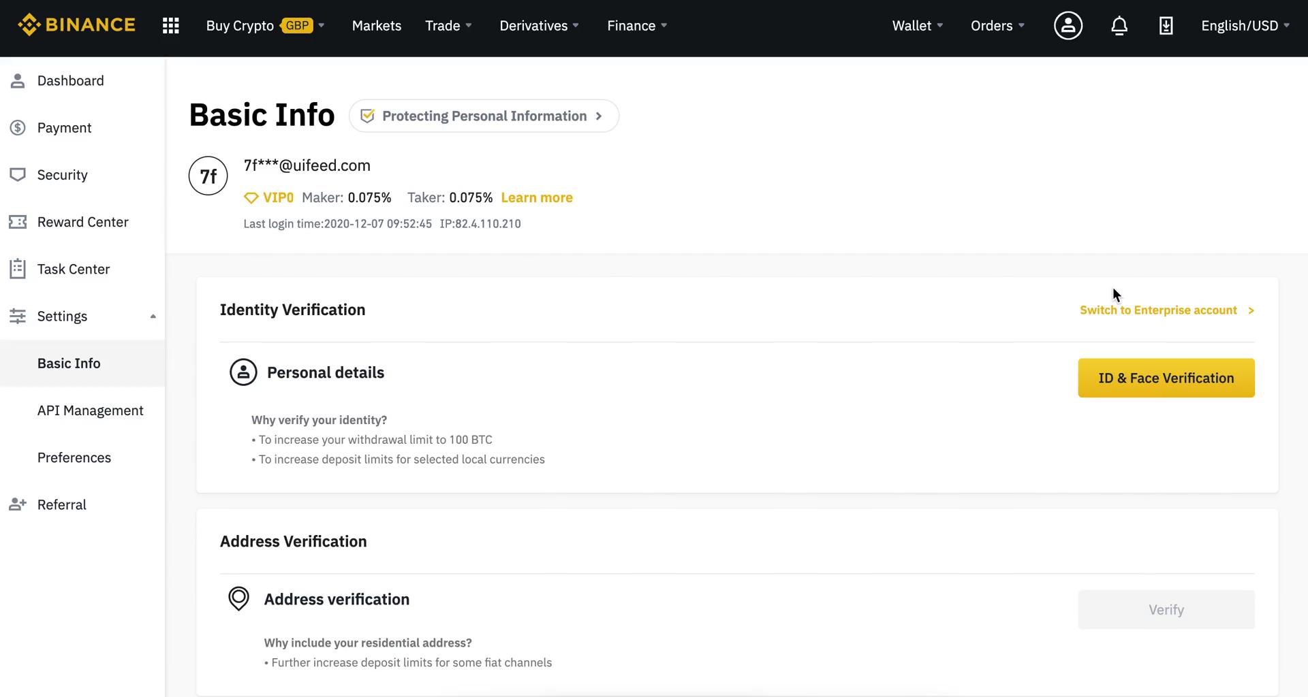Click the Binance logo
Screen dimensions: 1308x697
(76, 25)
